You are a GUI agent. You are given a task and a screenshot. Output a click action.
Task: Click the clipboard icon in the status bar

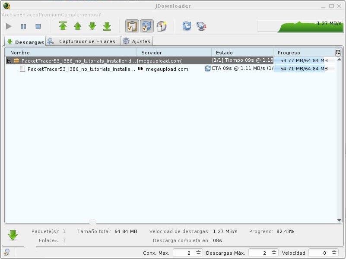click(6, 252)
